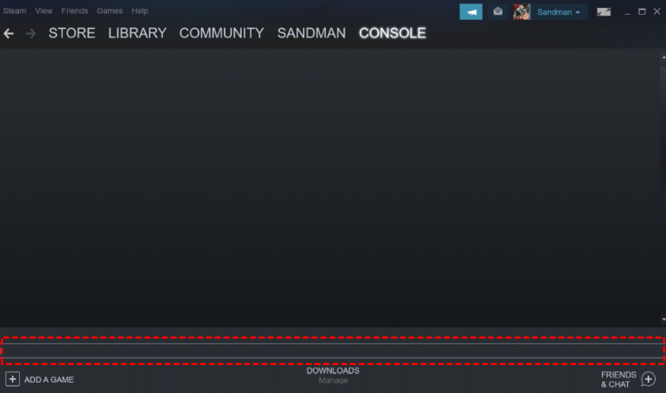Open the Help menu
The height and width of the screenshot is (393, 666).
click(140, 10)
